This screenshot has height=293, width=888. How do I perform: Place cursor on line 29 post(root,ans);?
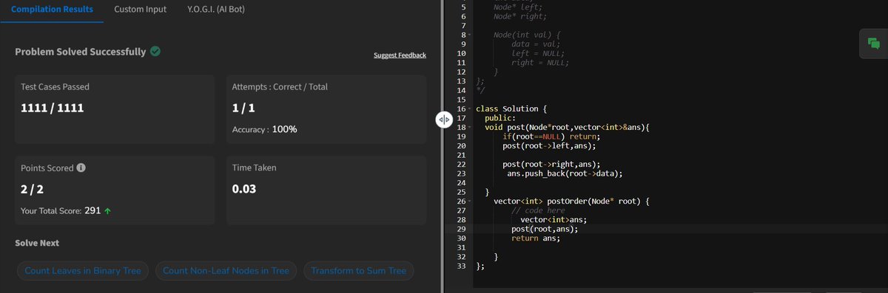point(544,229)
